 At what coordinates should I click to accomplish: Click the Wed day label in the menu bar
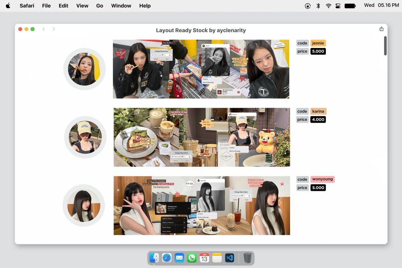coord(369,5)
